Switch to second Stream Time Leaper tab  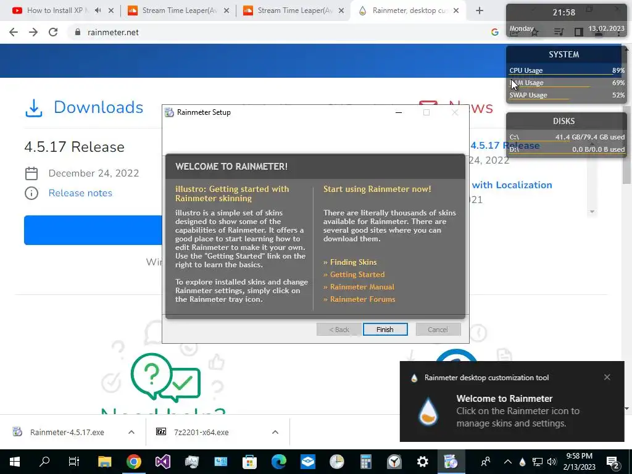point(294,10)
